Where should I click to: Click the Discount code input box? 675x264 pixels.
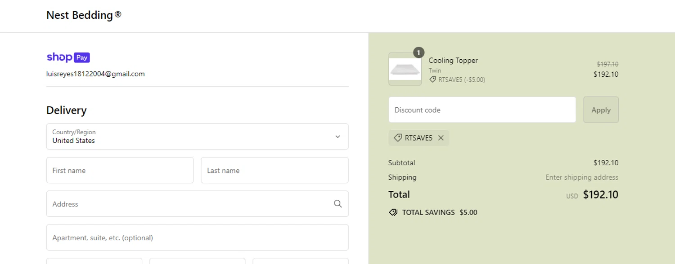482,110
